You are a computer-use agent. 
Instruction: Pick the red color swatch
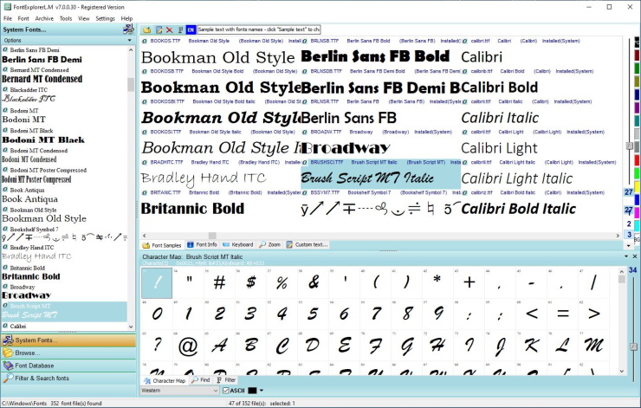[637, 160]
